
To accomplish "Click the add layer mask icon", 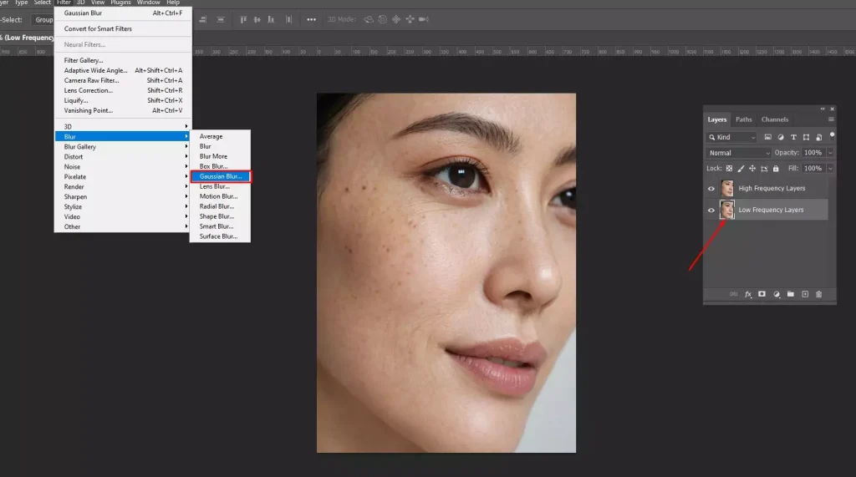I will click(762, 294).
